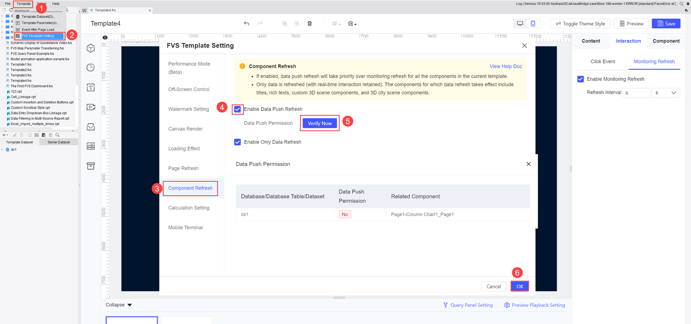The width and height of the screenshot is (691, 324).
Task: Select the chart component icon in sidebar
Action: tap(90, 68)
